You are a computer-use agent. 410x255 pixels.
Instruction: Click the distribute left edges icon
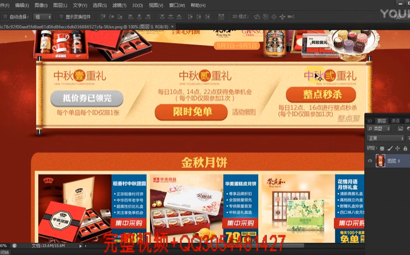(190, 17)
